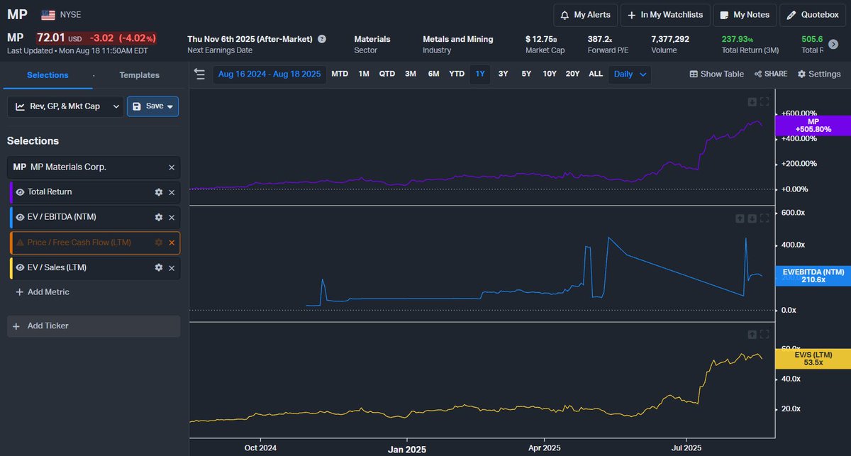Toggle visibility eye for EV / Sales (LTM)
The height and width of the screenshot is (456, 851).
pyautogui.click(x=20, y=267)
